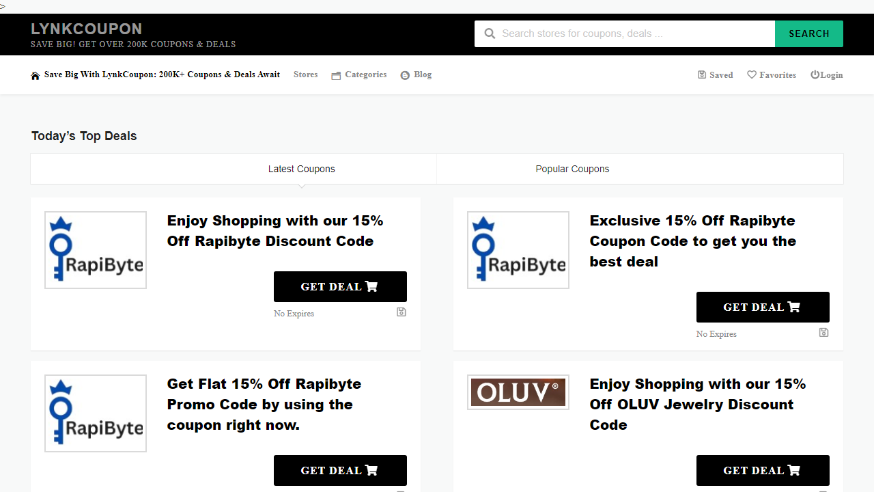The height and width of the screenshot is (492, 874).
Task: Click GET DEAL on the OLUV Jewelry coupon
Action: pos(763,470)
